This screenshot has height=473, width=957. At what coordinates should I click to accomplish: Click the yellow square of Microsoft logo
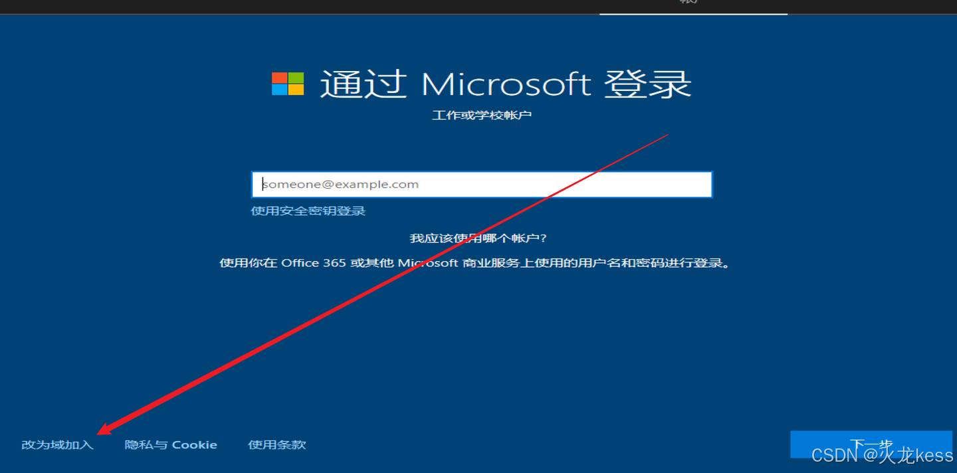[x=296, y=90]
